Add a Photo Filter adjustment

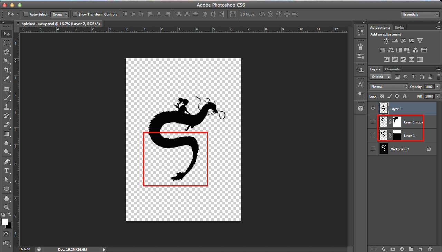tap(407, 50)
